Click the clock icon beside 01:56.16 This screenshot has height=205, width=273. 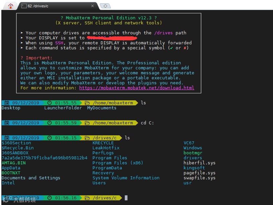(50, 198)
